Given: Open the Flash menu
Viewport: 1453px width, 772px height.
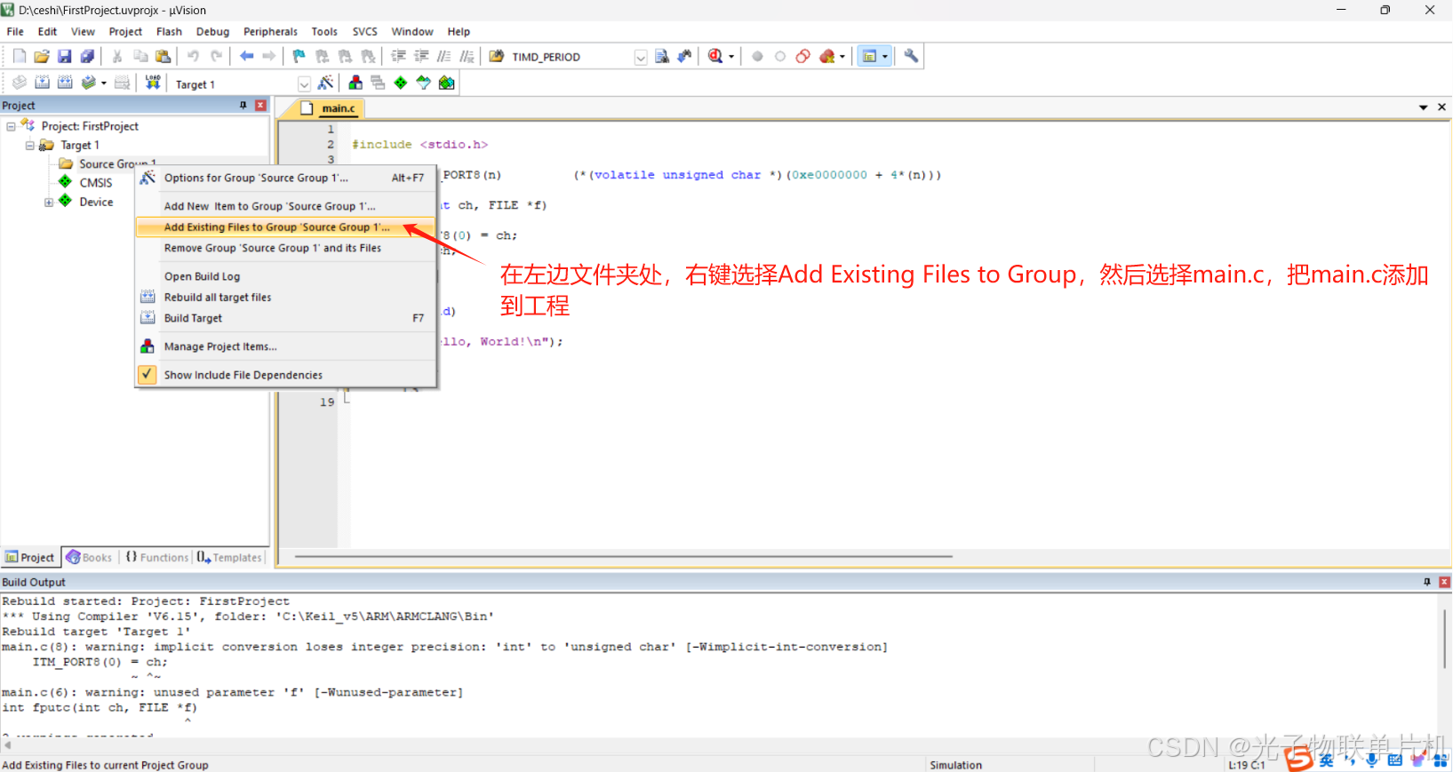Looking at the screenshot, I should pos(169,31).
